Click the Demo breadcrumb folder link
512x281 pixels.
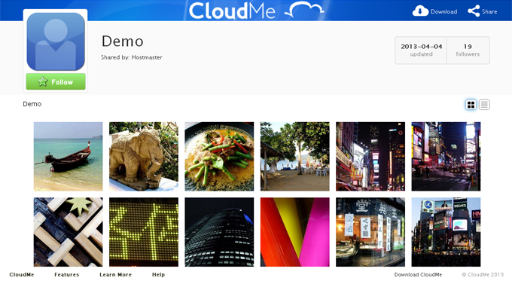point(32,104)
